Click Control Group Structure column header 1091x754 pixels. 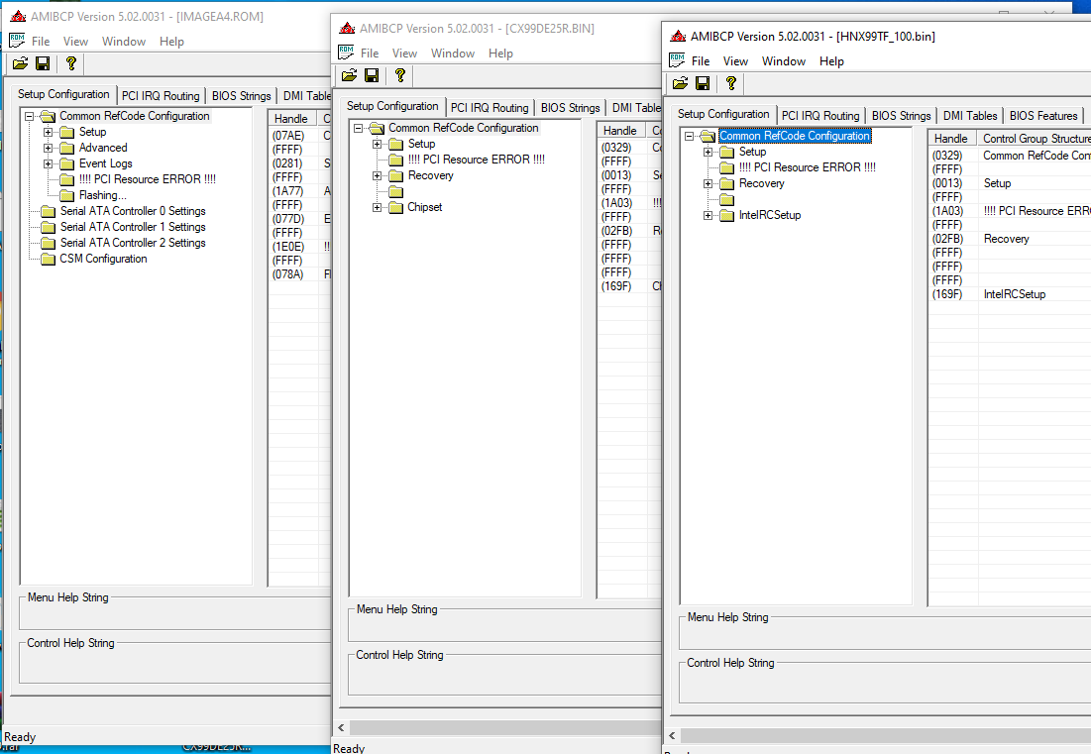(x=1034, y=139)
